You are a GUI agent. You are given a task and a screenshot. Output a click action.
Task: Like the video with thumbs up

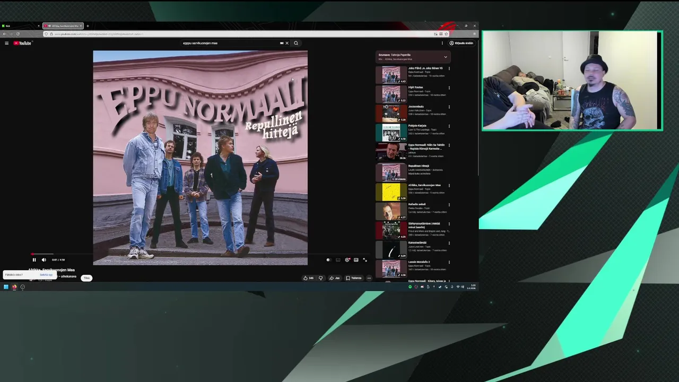pyautogui.click(x=308, y=278)
